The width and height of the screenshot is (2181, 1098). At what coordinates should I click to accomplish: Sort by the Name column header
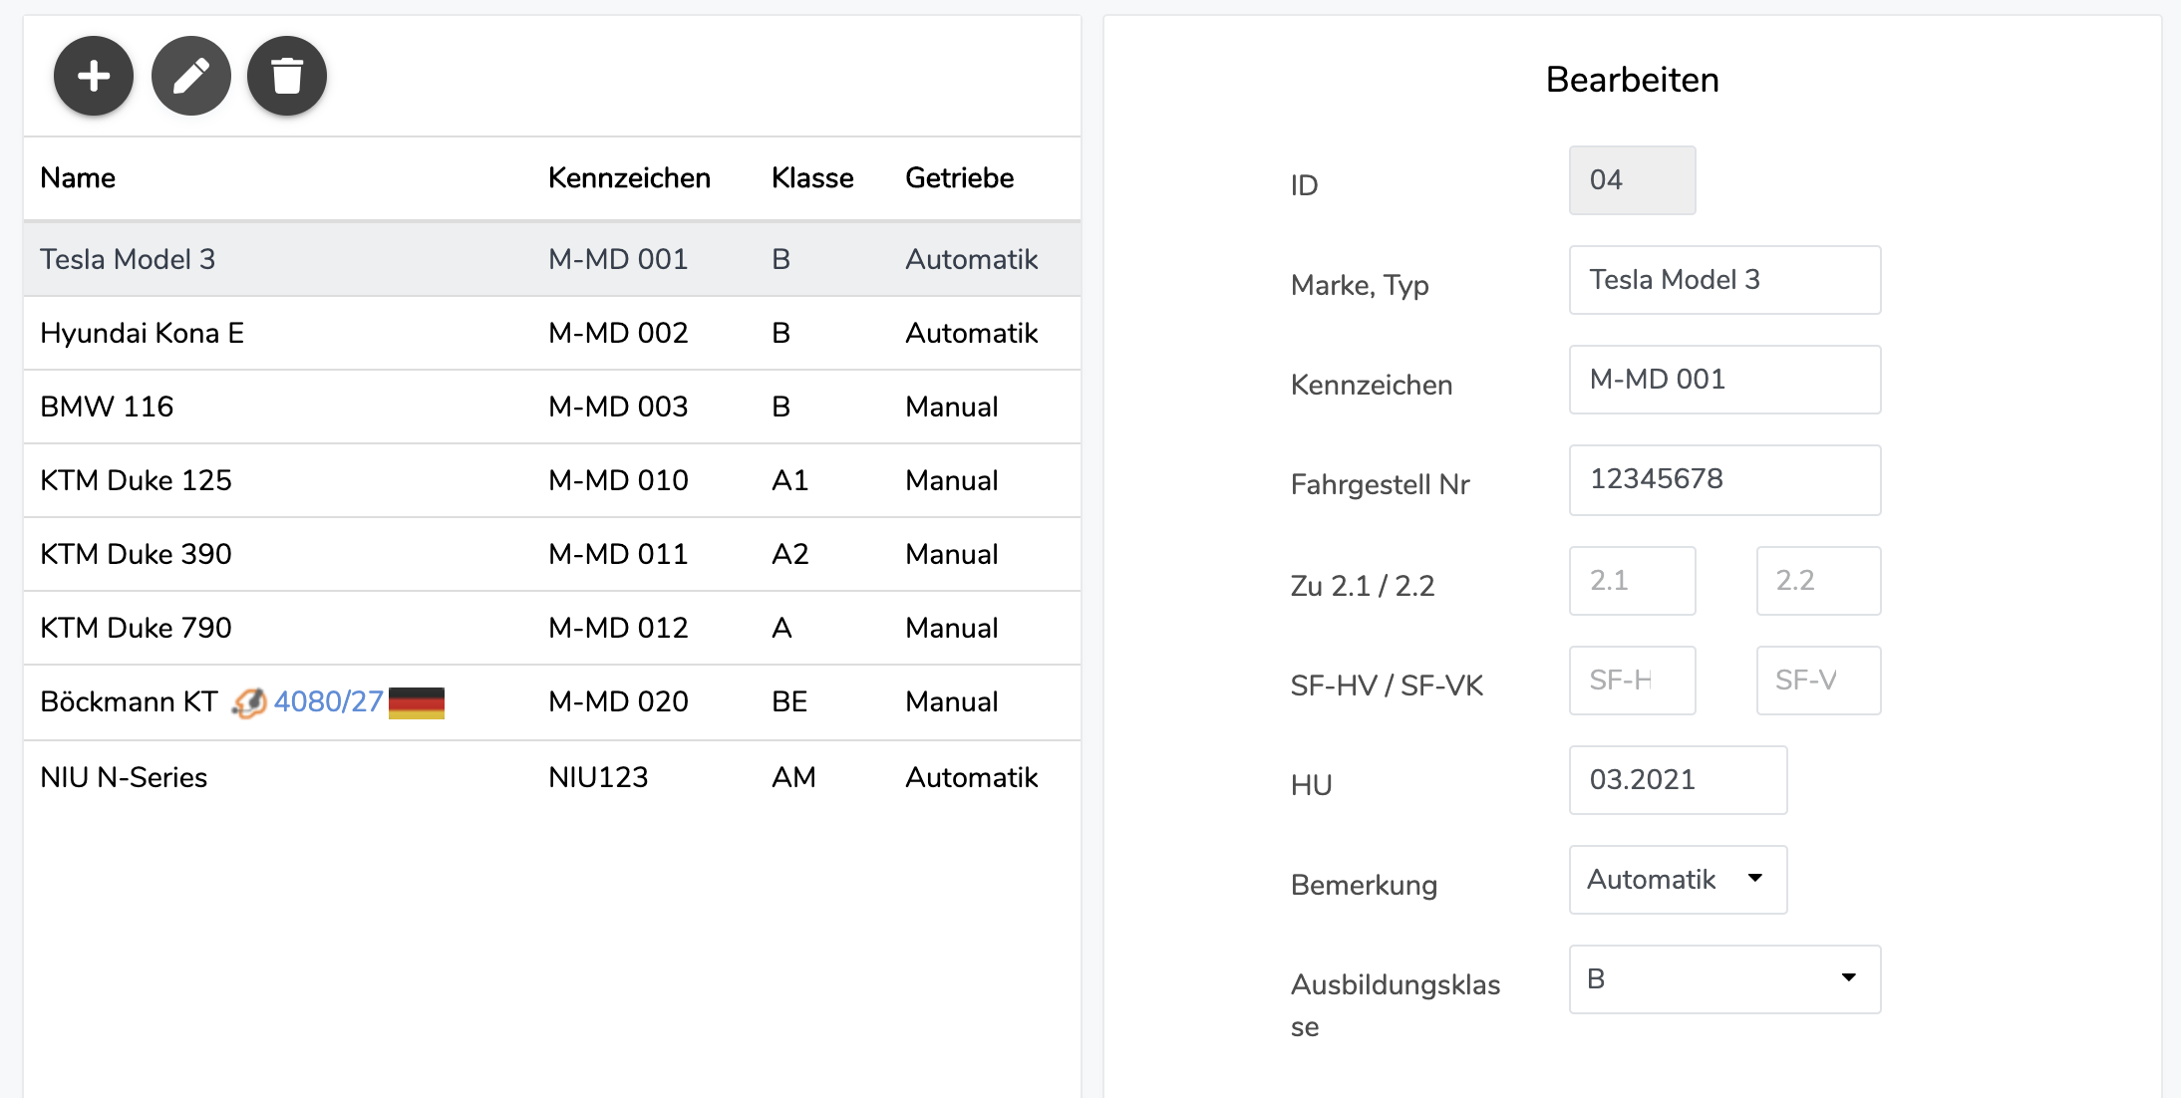(78, 178)
